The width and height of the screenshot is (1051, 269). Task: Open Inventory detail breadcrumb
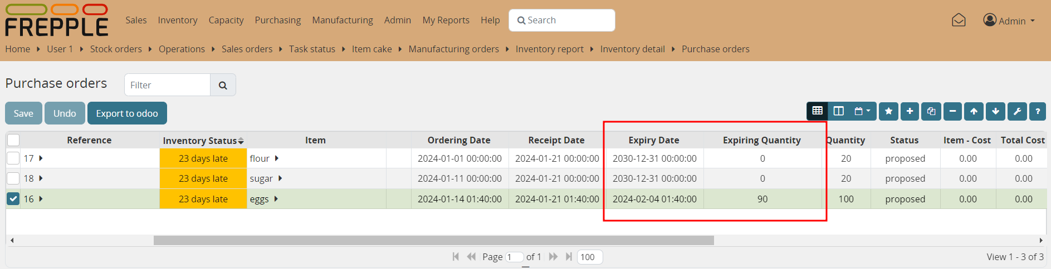[x=632, y=49]
